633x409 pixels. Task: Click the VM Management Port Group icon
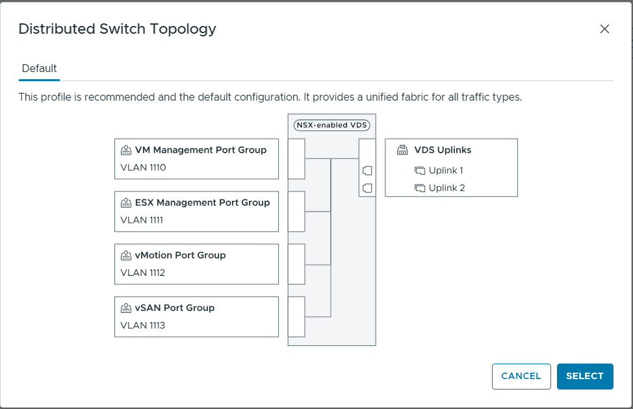click(126, 150)
